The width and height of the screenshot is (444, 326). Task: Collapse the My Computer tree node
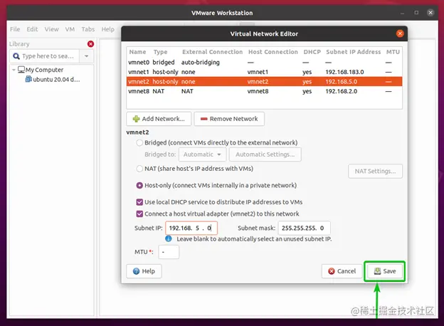coord(14,70)
